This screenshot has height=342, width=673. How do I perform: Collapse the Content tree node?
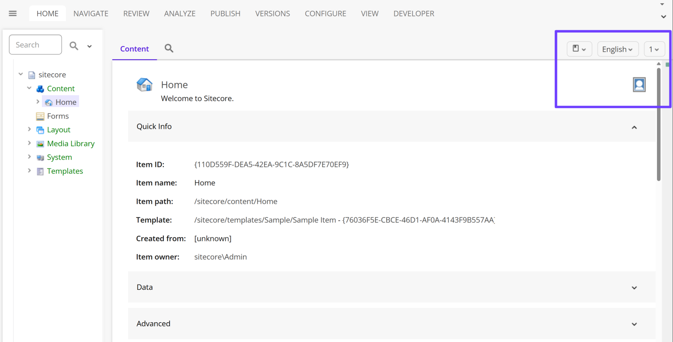coord(29,88)
